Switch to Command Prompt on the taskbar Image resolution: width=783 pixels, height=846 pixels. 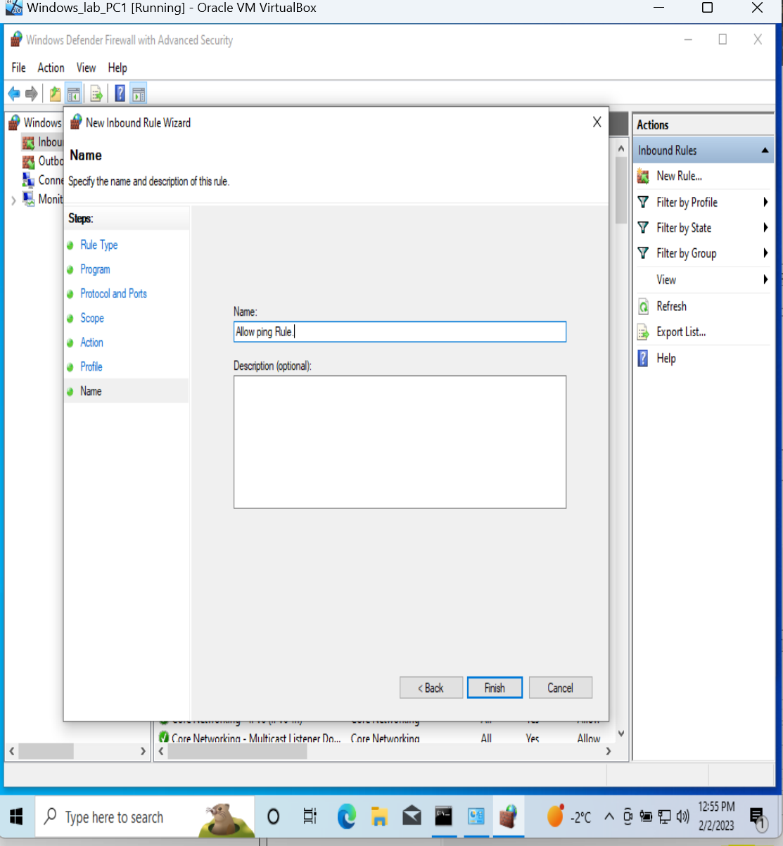click(443, 816)
